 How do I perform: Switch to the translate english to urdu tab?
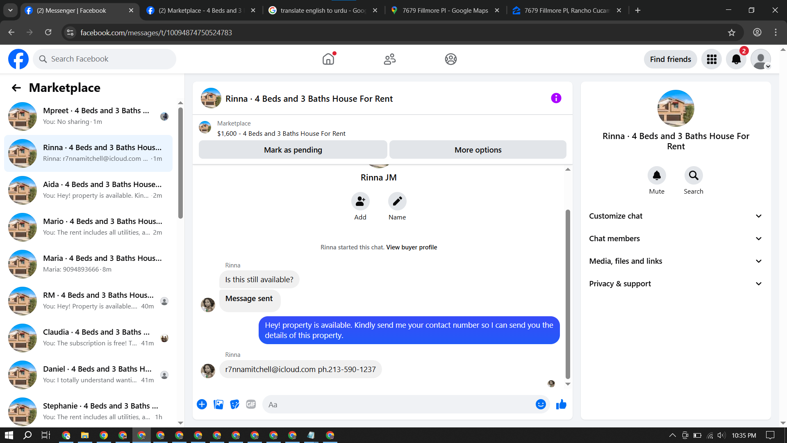(x=323, y=11)
